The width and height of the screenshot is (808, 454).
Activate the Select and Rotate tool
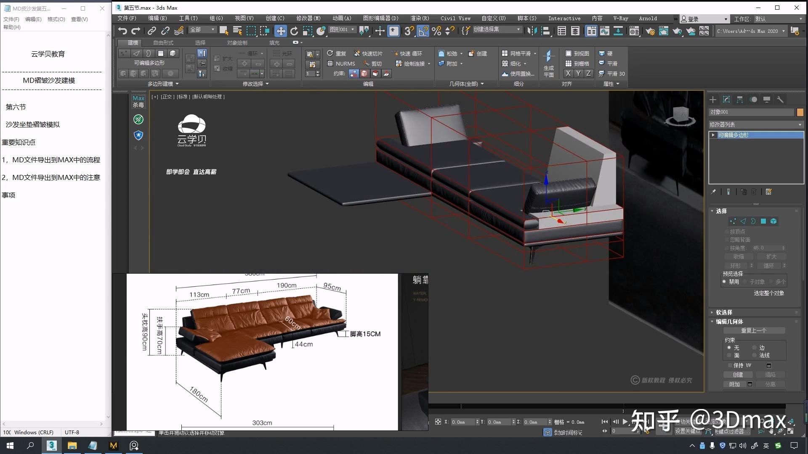[x=294, y=30]
